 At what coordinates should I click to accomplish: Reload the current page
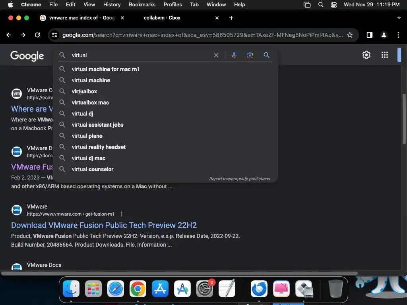[37, 35]
